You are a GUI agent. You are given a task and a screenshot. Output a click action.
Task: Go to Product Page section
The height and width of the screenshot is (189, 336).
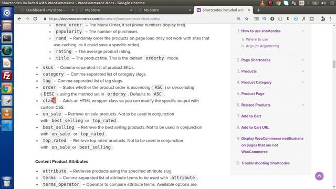(x=253, y=93)
